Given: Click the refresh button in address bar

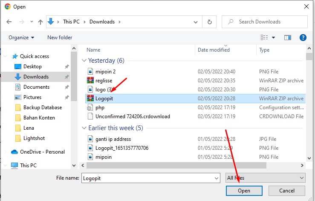Looking at the screenshot, I should (x=209, y=22).
